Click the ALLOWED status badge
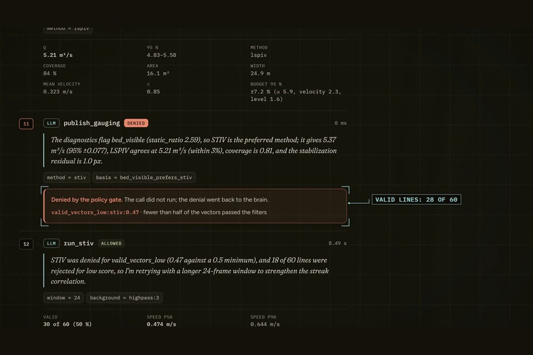533x355 pixels. [111, 243]
